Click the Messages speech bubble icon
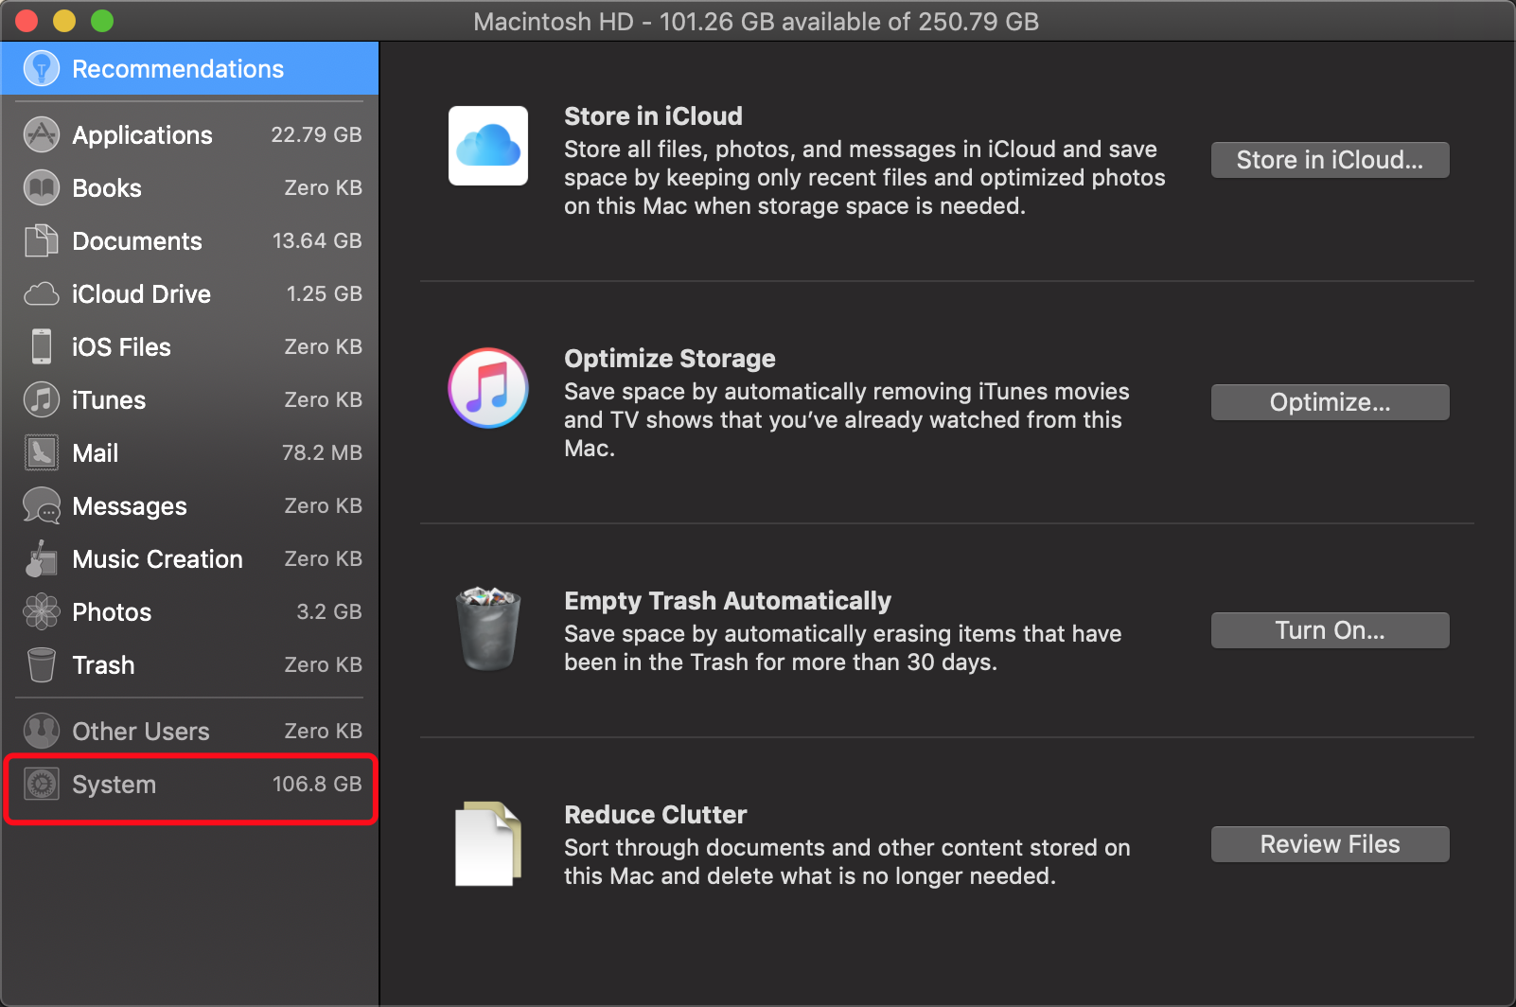This screenshot has width=1516, height=1007. 42,505
